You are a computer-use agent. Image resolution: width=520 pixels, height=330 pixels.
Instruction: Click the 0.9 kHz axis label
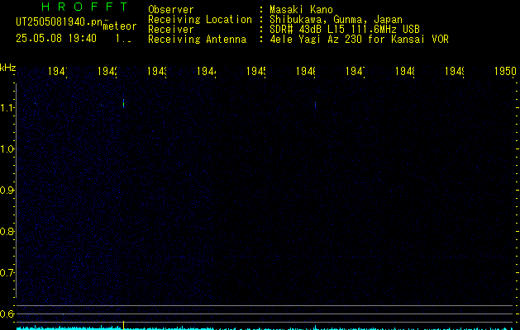(7, 190)
